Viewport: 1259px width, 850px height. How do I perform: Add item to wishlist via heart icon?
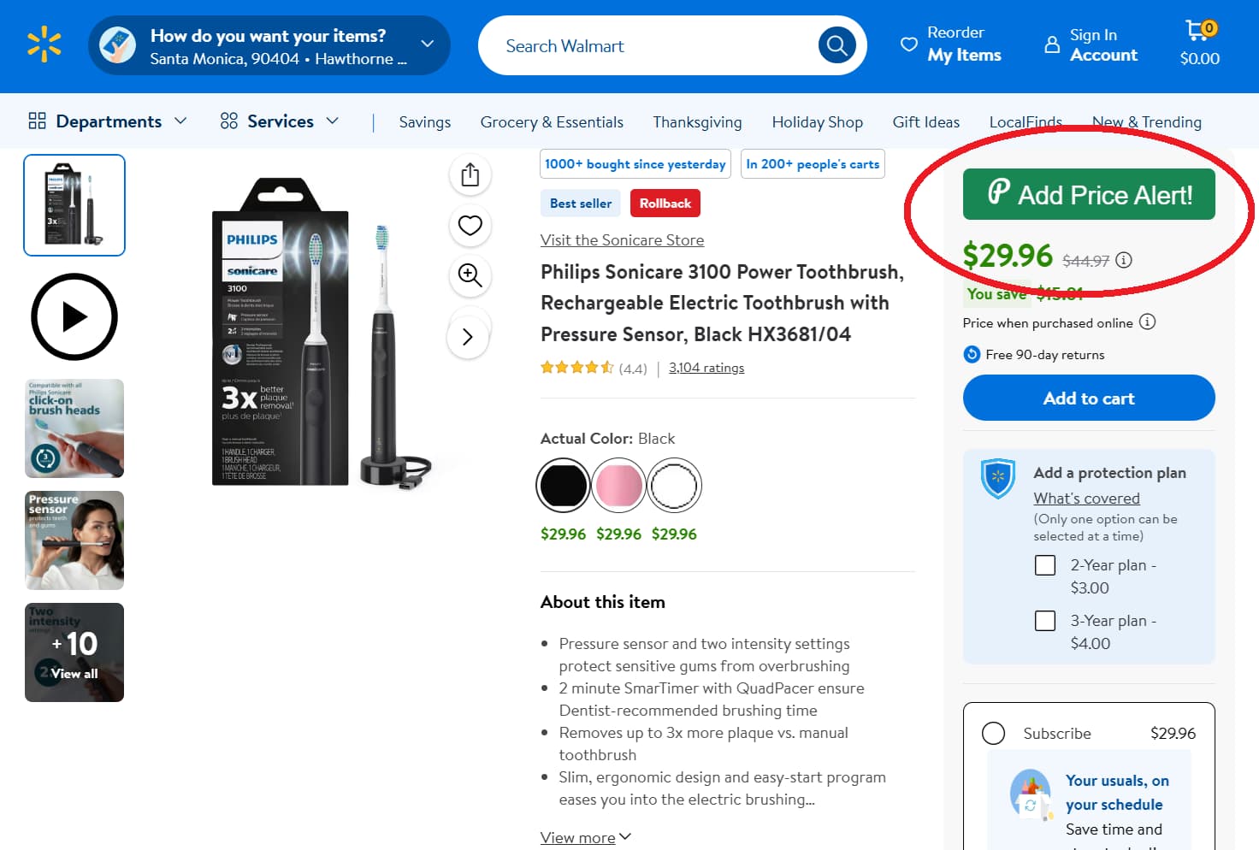pyautogui.click(x=469, y=225)
